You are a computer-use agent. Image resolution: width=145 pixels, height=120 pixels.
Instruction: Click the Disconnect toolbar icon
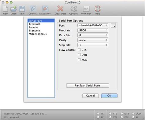(45, 9)
